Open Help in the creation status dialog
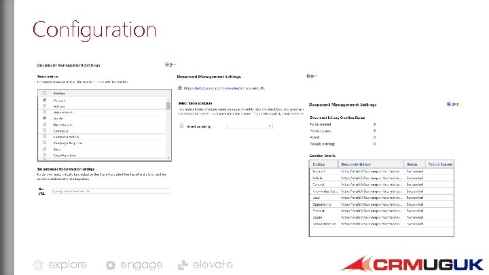Screen dimensions: 489x275 click(452, 104)
